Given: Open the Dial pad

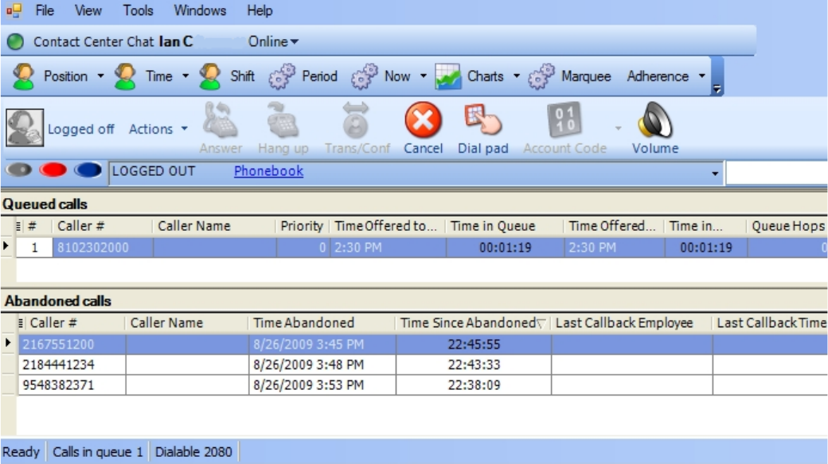Looking at the screenshot, I should click(482, 123).
